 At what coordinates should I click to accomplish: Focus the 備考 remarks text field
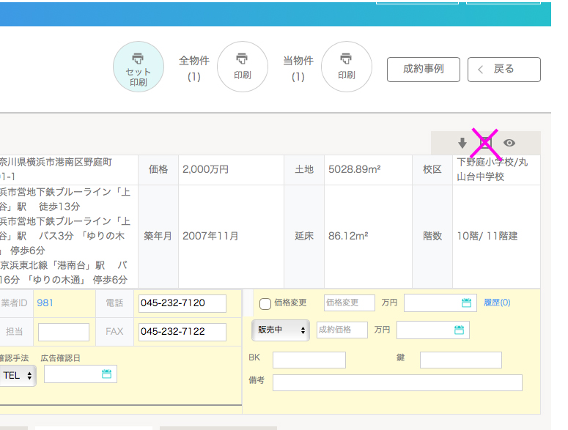(x=397, y=383)
